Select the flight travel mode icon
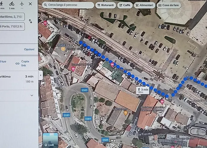 [22, 4]
